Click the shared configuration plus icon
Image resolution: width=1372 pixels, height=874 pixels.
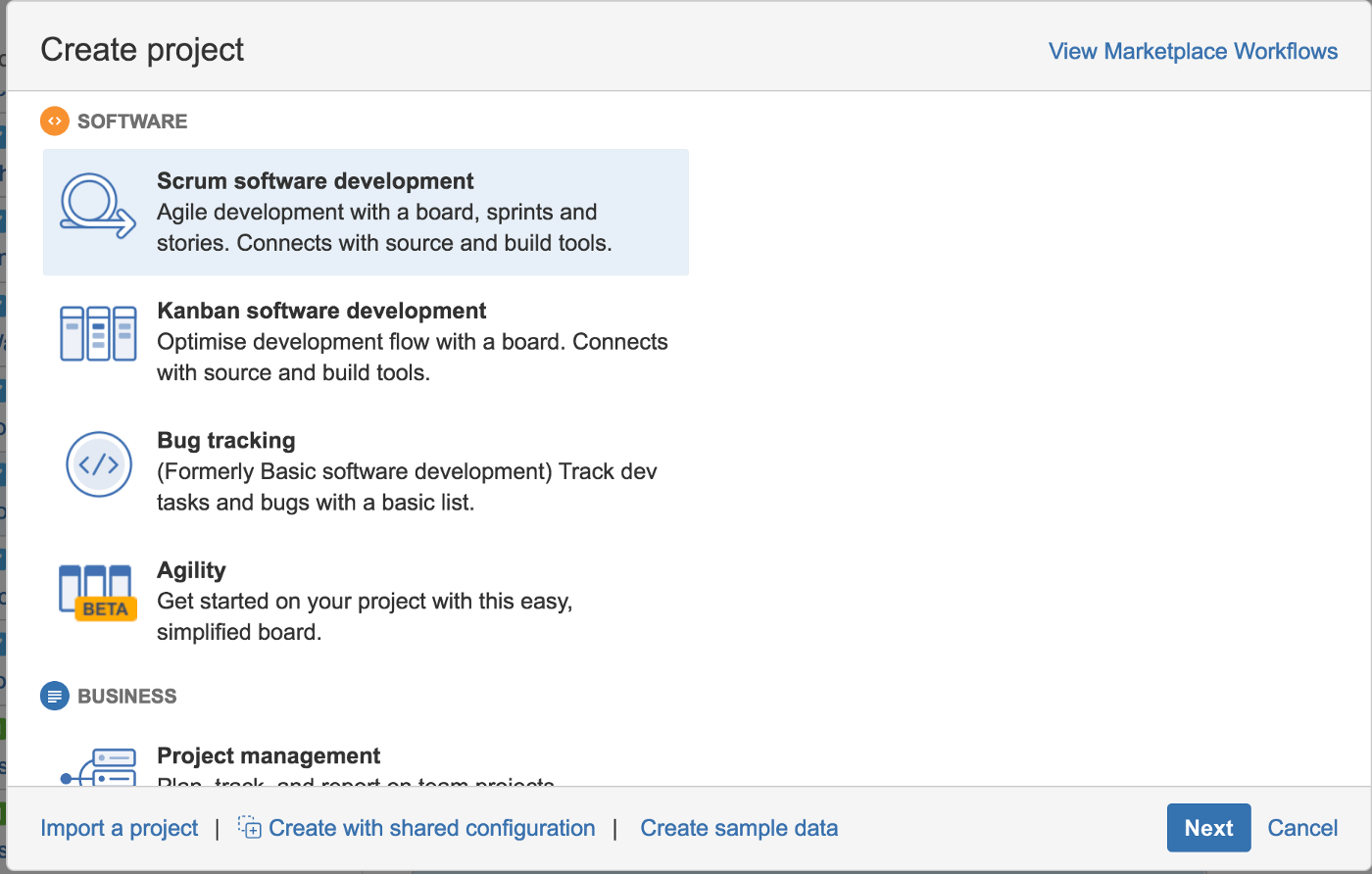[248, 827]
